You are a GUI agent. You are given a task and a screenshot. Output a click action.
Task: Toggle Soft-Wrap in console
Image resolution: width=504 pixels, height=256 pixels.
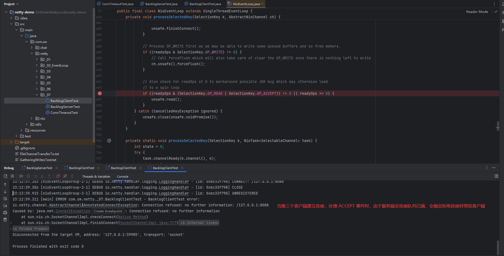point(5,199)
